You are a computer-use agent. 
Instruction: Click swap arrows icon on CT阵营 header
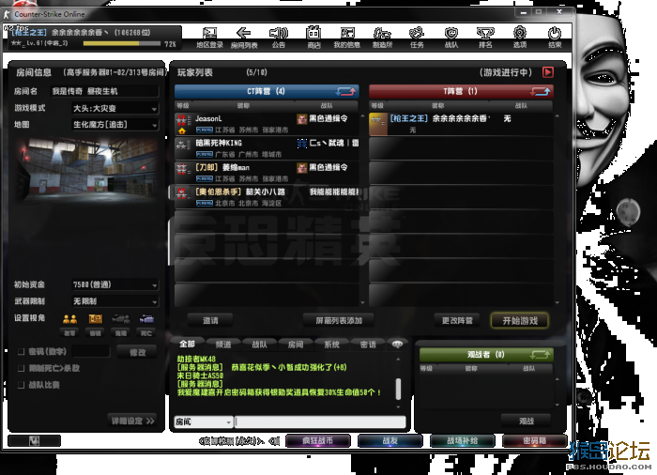[345, 91]
